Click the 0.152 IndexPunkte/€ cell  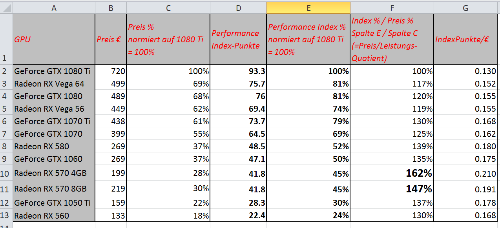point(465,84)
